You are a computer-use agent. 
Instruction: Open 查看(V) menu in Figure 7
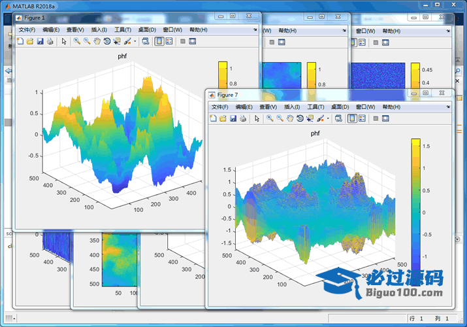click(x=268, y=107)
